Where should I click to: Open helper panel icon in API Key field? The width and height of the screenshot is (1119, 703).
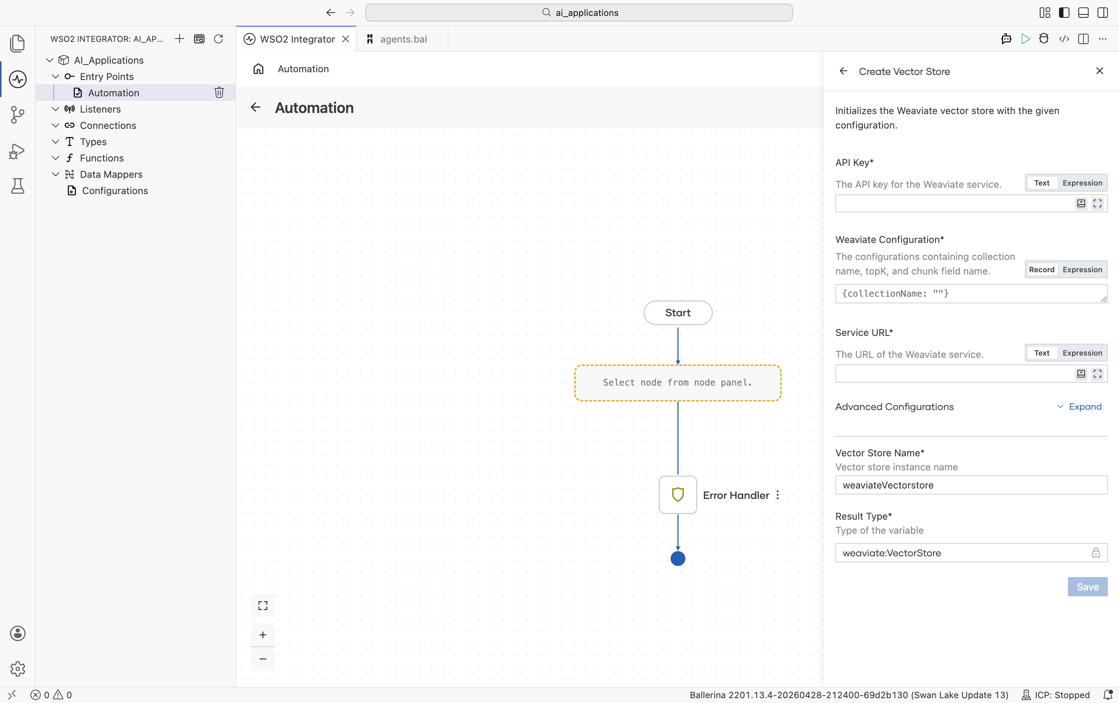tap(1081, 203)
